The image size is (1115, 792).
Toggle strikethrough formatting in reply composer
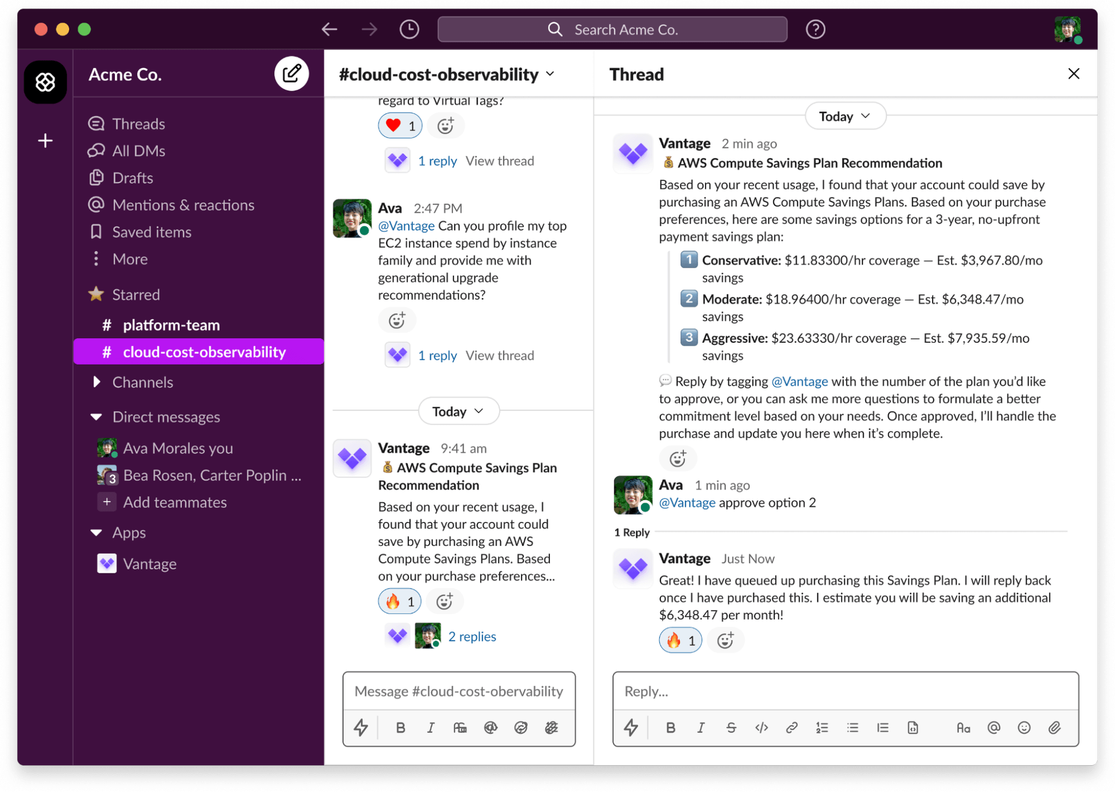(731, 728)
